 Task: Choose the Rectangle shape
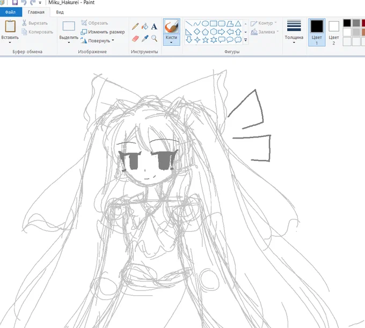(213, 24)
